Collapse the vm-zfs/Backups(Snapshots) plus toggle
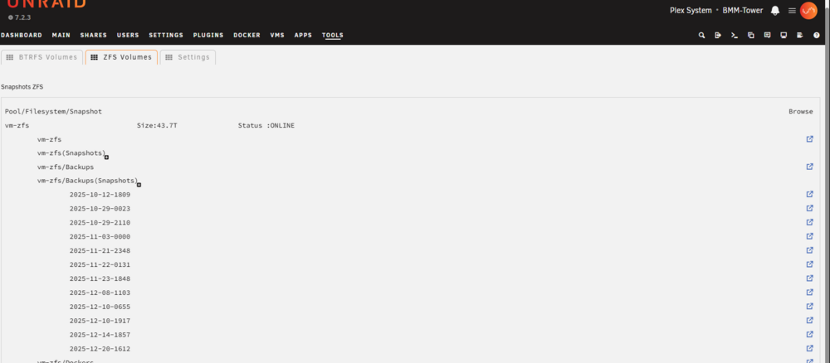830x363 pixels. (139, 185)
